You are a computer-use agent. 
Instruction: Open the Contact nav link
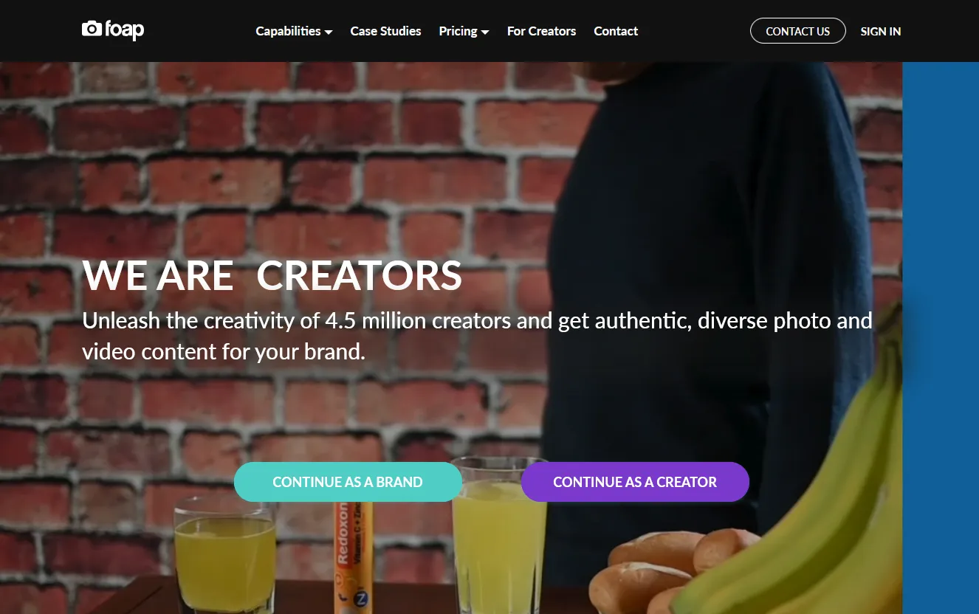click(616, 31)
